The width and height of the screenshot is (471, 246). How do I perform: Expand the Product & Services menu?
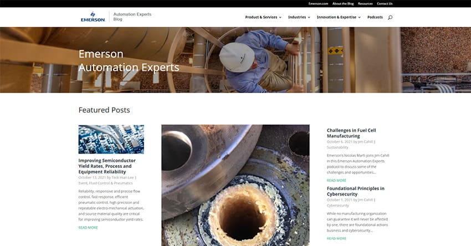263,17
